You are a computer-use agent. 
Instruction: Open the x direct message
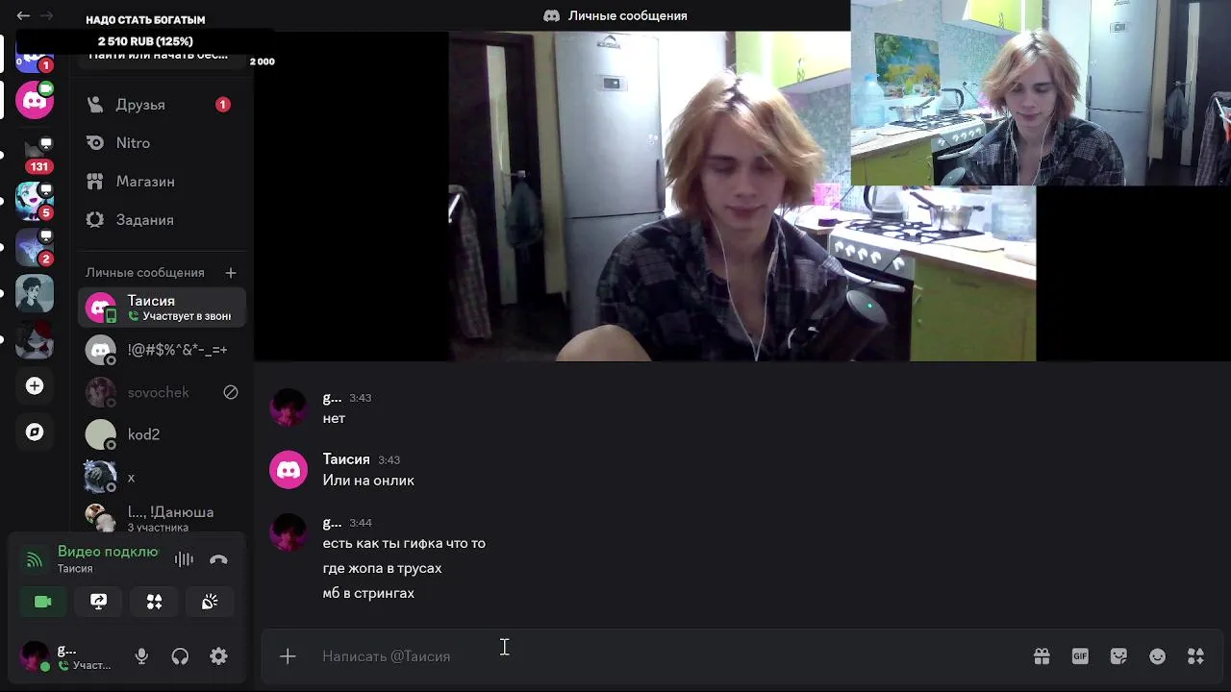pyautogui.click(x=161, y=477)
